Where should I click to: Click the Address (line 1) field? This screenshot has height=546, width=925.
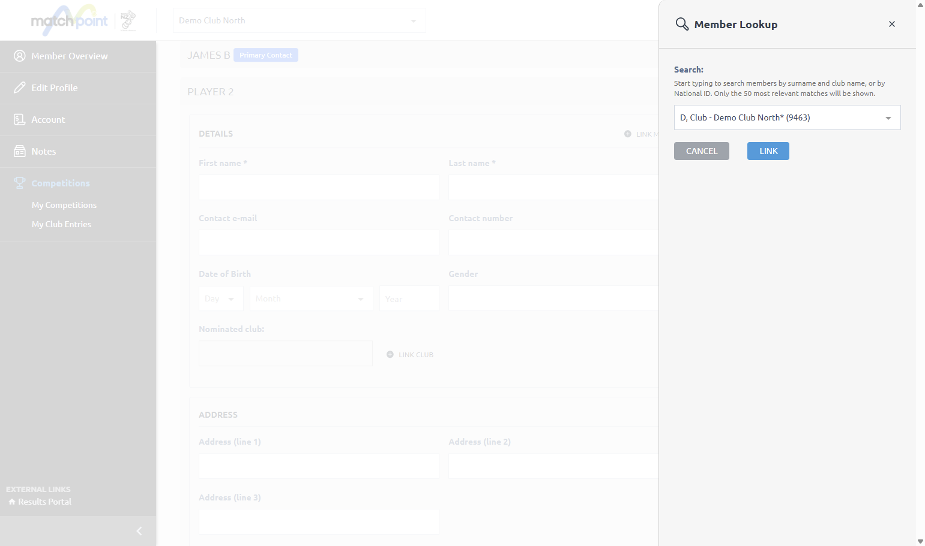[x=319, y=466]
